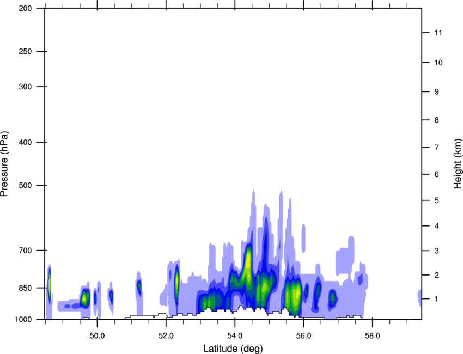Click the 700 pressure tick label
463x354 pixels.
tap(26, 251)
